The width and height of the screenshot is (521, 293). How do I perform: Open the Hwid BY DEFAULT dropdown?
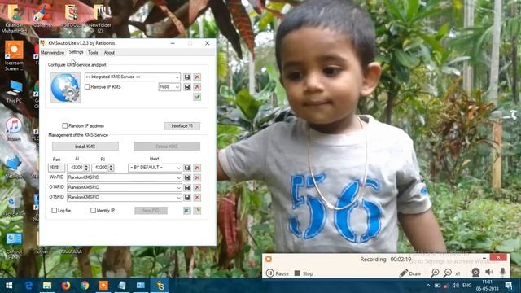(x=178, y=168)
